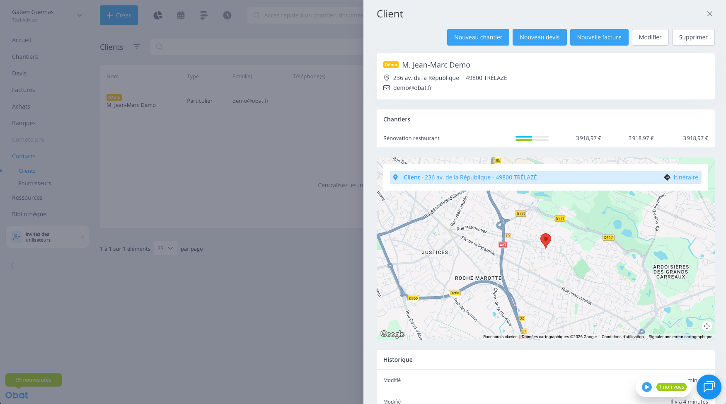Click the Modifier button
726x404 pixels.
650,37
